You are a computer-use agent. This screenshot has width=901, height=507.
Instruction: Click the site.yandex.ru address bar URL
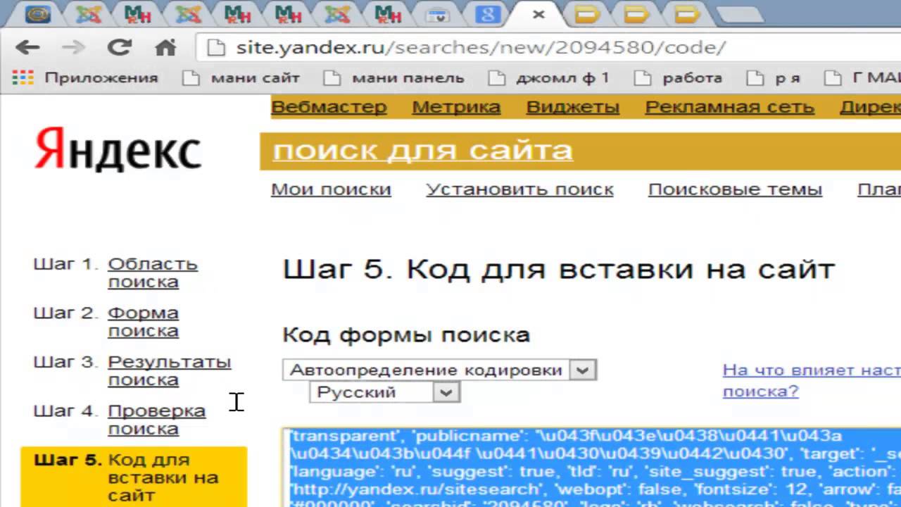pyautogui.click(x=481, y=48)
